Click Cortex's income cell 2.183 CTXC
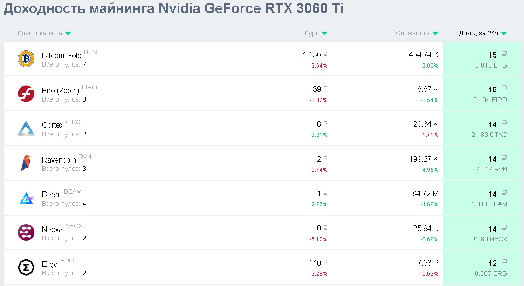The width and height of the screenshot is (524, 286). coord(489,135)
